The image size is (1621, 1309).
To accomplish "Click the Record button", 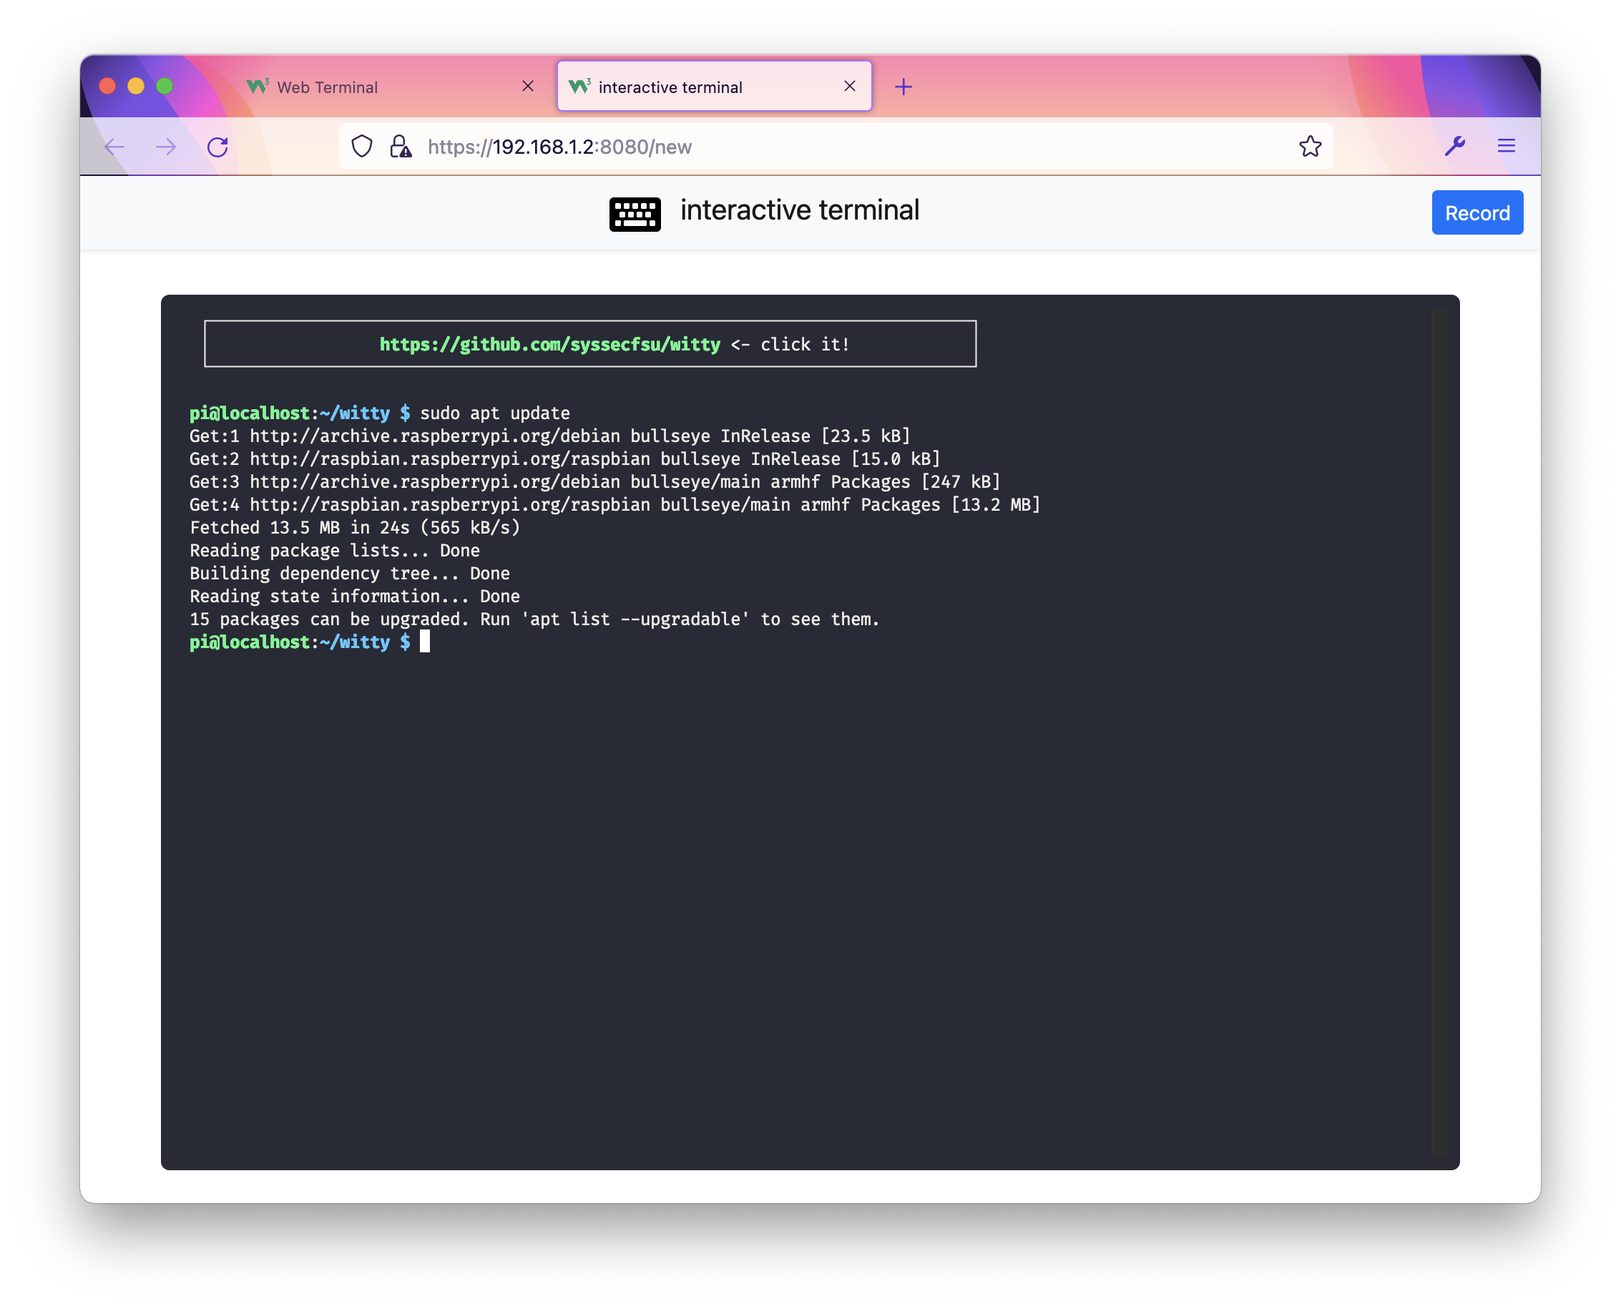I will [x=1476, y=213].
